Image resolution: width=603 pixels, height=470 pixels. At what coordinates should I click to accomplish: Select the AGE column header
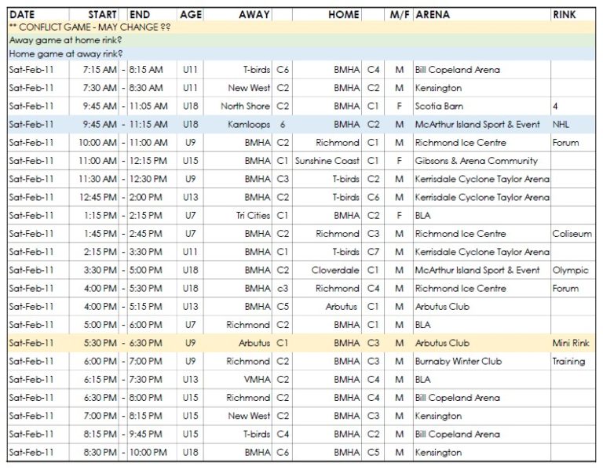point(190,14)
